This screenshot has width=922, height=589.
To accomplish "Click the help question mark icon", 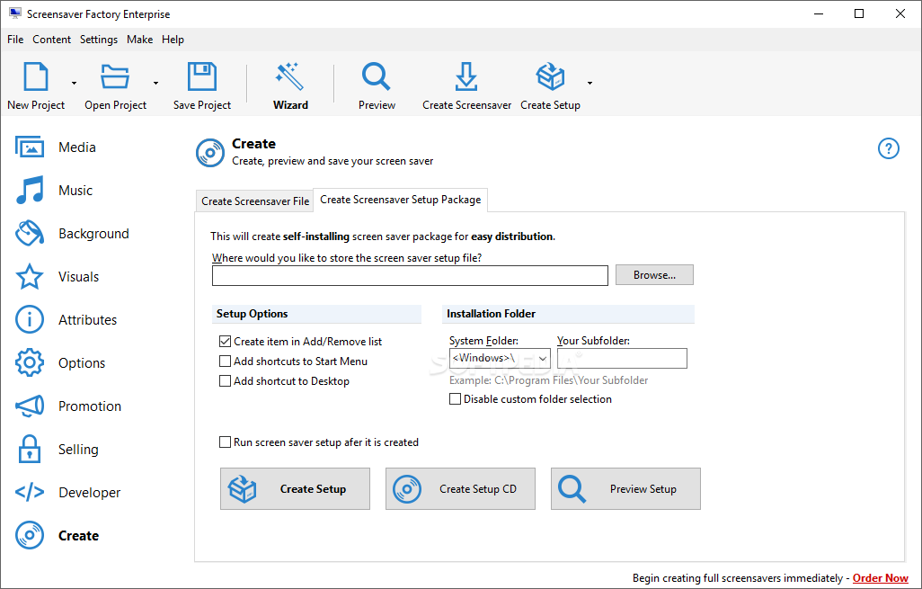I will coord(888,148).
